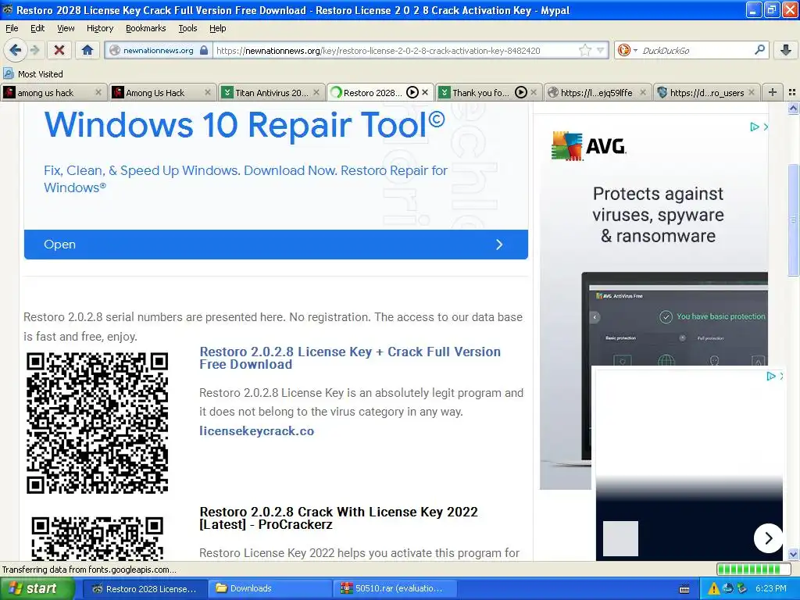Image resolution: width=800 pixels, height=600 pixels.
Task: Click the padlock site identity icon
Action: (x=204, y=50)
